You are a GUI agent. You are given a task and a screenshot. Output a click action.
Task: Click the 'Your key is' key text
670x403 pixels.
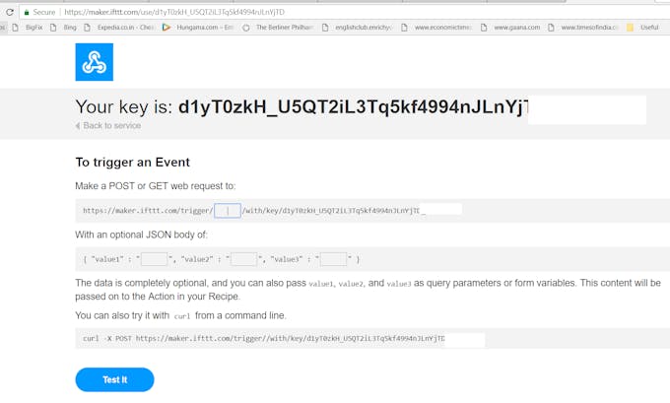354,106
